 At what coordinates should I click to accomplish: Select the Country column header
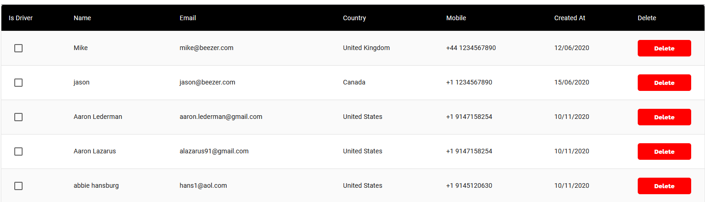click(354, 18)
